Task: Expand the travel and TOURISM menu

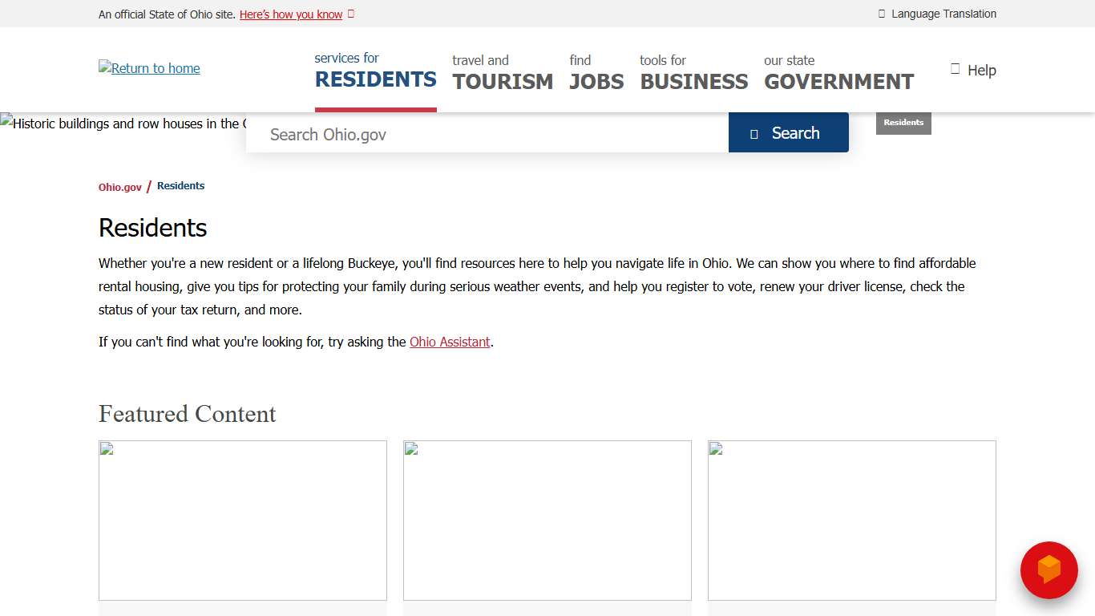Action: click(x=503, y=72)
